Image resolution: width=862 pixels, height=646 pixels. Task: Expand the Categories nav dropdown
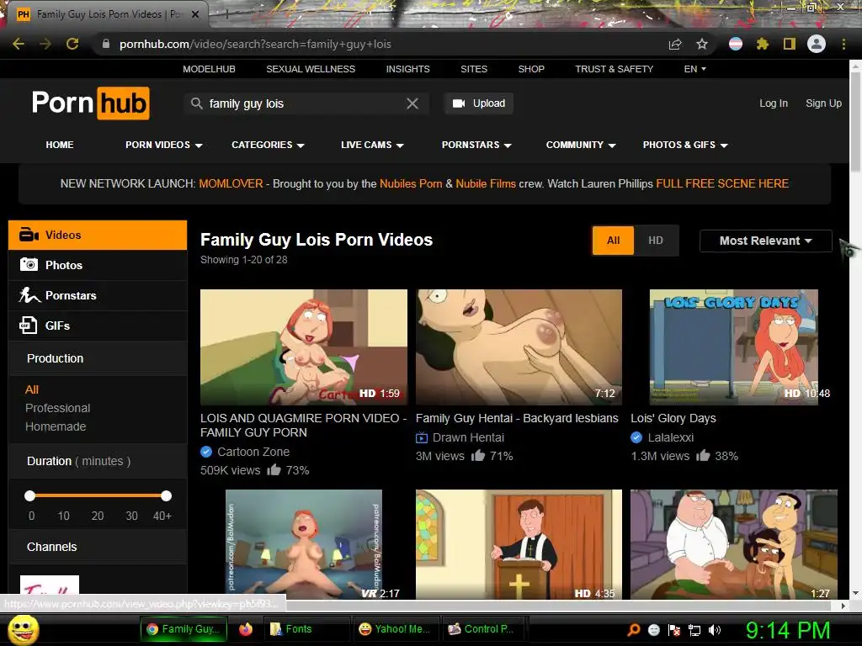268,145
